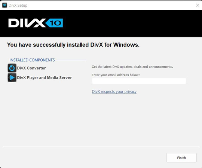Click the 'Get the latest DivX updates' text

(x=132, y=67)
